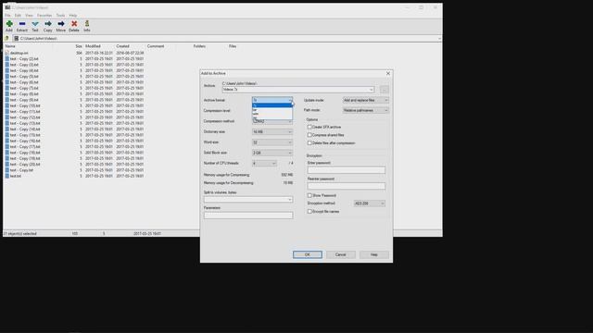593x333 pixels.
Task: Click the icon of test - Copy (3).txt
Action: [6, 65]
